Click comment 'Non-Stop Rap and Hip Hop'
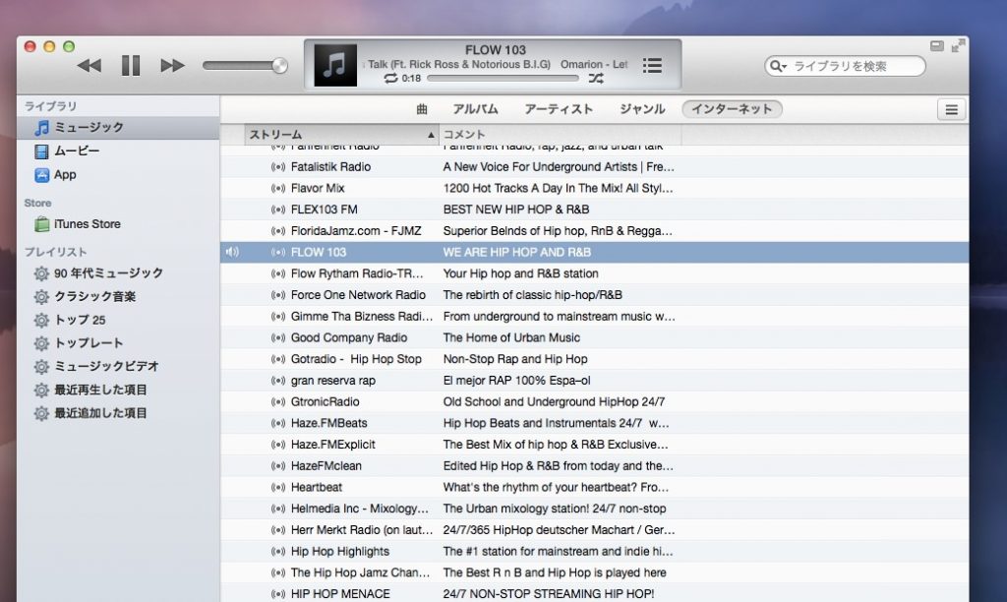 [515, 359]
